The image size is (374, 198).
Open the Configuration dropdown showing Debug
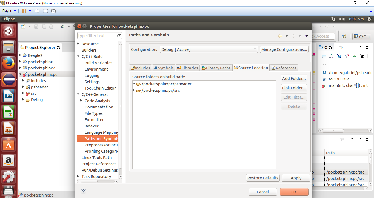pos(209,49)
